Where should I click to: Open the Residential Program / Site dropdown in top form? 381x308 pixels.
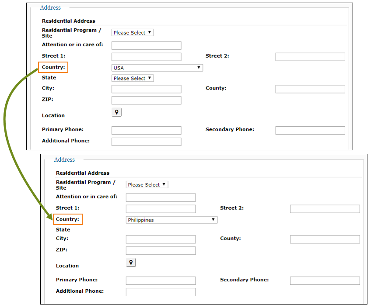tap(132, 32)
